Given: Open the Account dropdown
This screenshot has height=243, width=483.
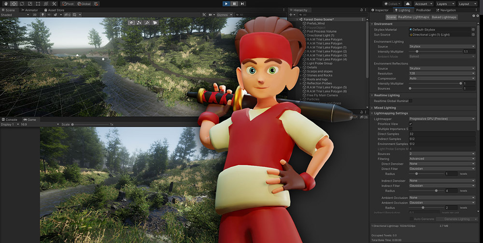Looking at the screenshot, I should pyautogui.click(x=423, y=4).
